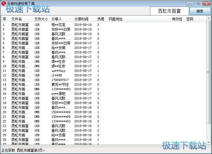The image size is (212, 154).
Task: Select row 25 sharer 给**支烟
Action: (58, 135)
